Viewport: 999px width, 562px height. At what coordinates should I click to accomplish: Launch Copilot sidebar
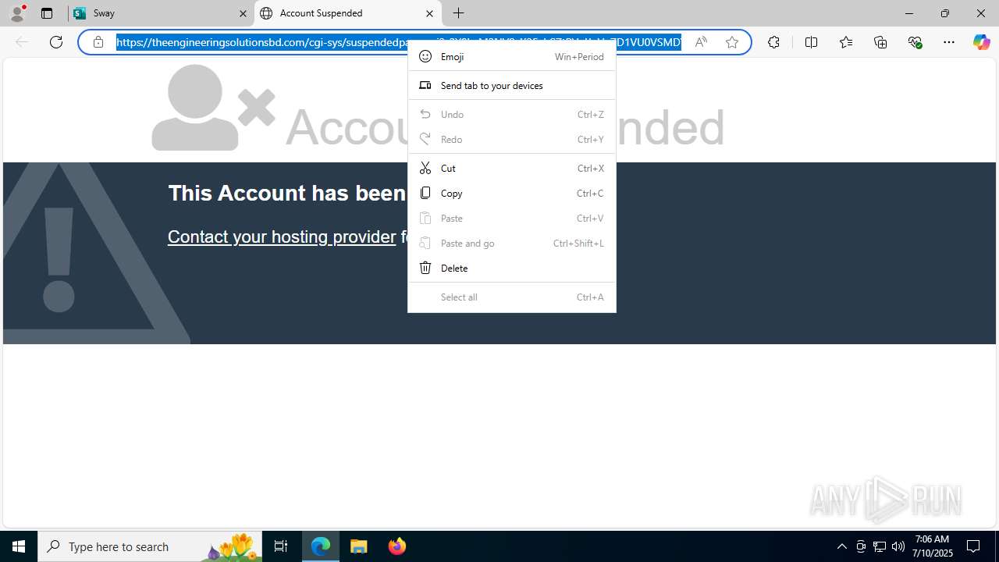(981, 42)
